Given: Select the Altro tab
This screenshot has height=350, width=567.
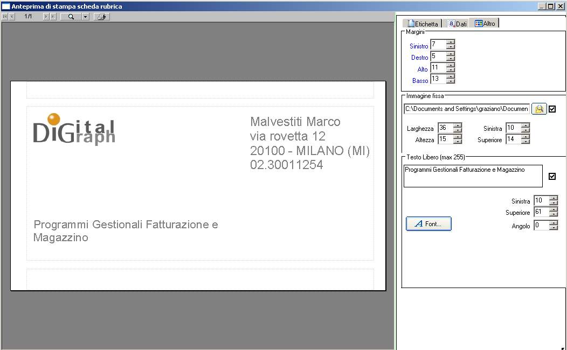Looking at the screenshot, I should (485, 23).
